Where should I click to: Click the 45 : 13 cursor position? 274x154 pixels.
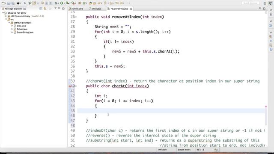tap(200, 150)
